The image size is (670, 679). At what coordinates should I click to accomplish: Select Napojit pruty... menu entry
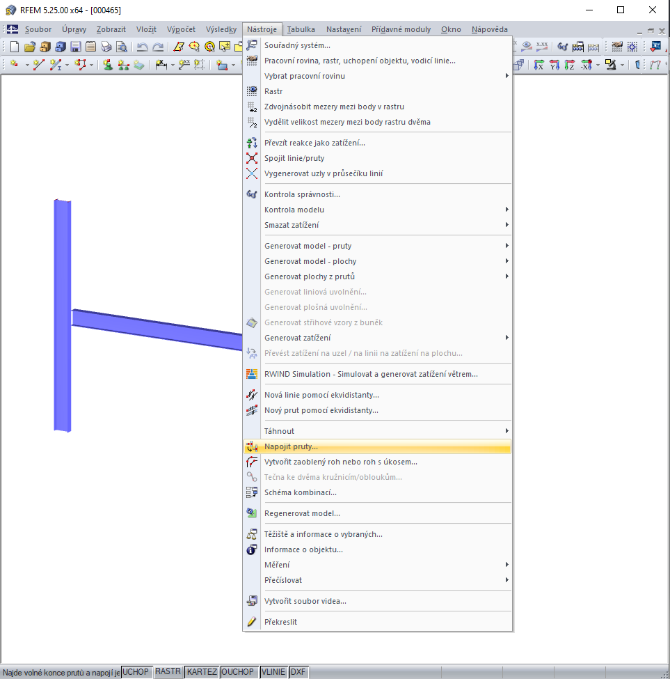(377, 446)
